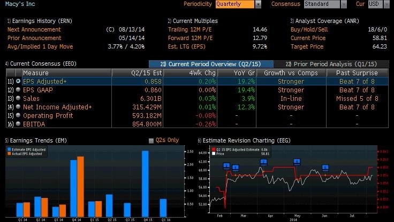Click the Prior Announcement date 05/14/14
The height and width of the screenshot is (222, 394).
(132, 38)
